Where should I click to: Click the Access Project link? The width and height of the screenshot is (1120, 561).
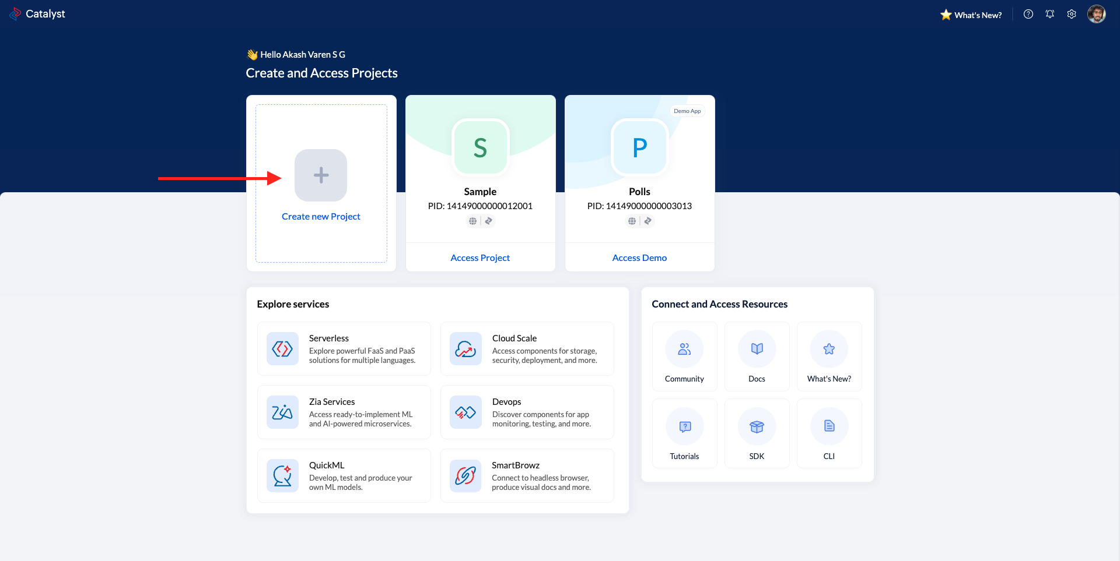pos(480,257)
